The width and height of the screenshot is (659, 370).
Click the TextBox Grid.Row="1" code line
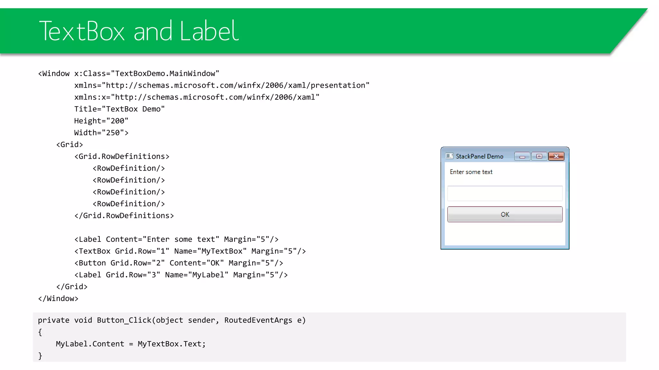190,251
